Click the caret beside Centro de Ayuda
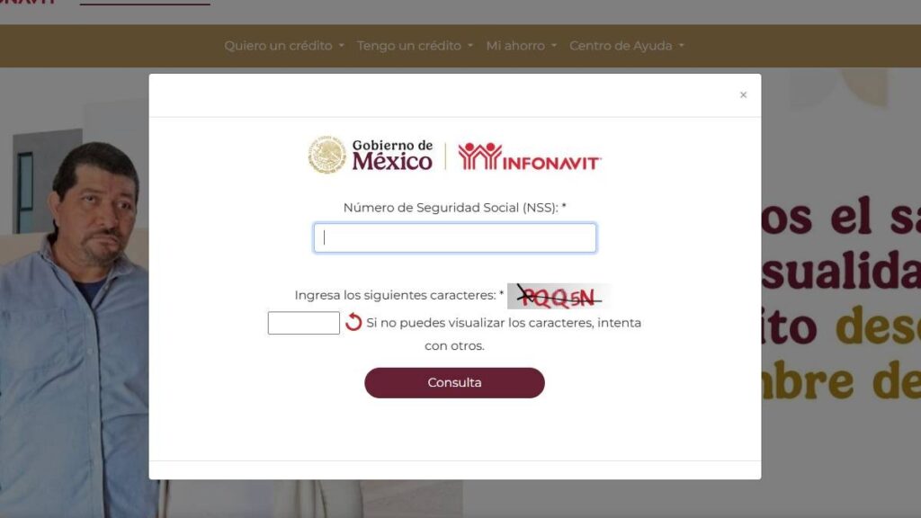921x518 pixels. (x=682, y=46)
